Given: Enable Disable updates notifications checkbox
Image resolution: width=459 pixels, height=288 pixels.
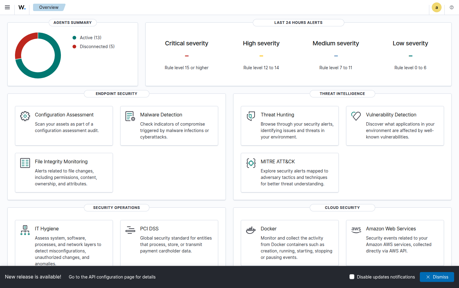Looking at the screenshot, I should tap(352, 277).
